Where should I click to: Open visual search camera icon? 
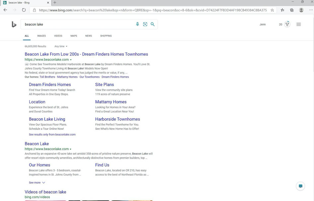(x=145, y=24)
